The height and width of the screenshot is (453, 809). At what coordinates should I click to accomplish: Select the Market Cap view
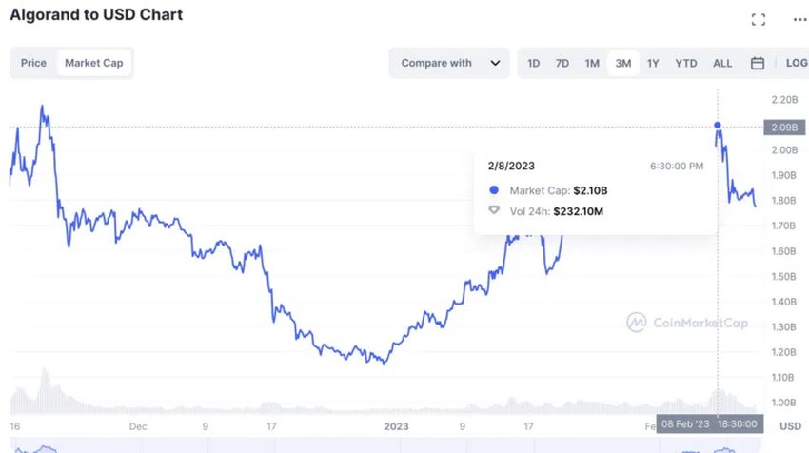point(94,63)
